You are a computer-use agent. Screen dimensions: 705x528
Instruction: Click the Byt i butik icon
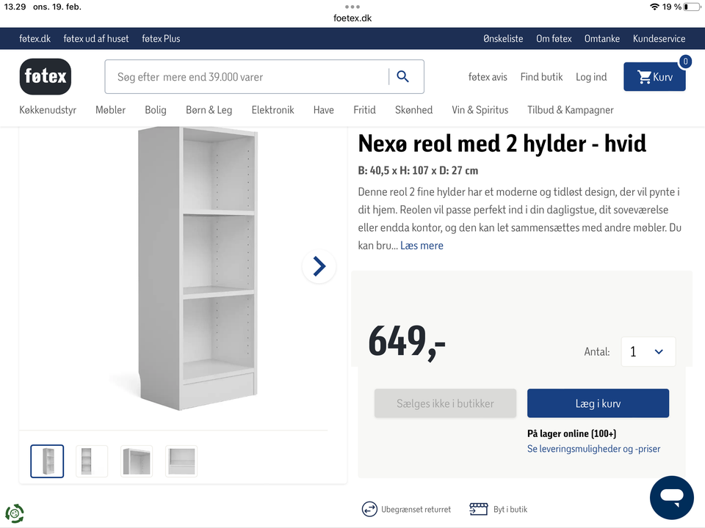pos(479,509)
